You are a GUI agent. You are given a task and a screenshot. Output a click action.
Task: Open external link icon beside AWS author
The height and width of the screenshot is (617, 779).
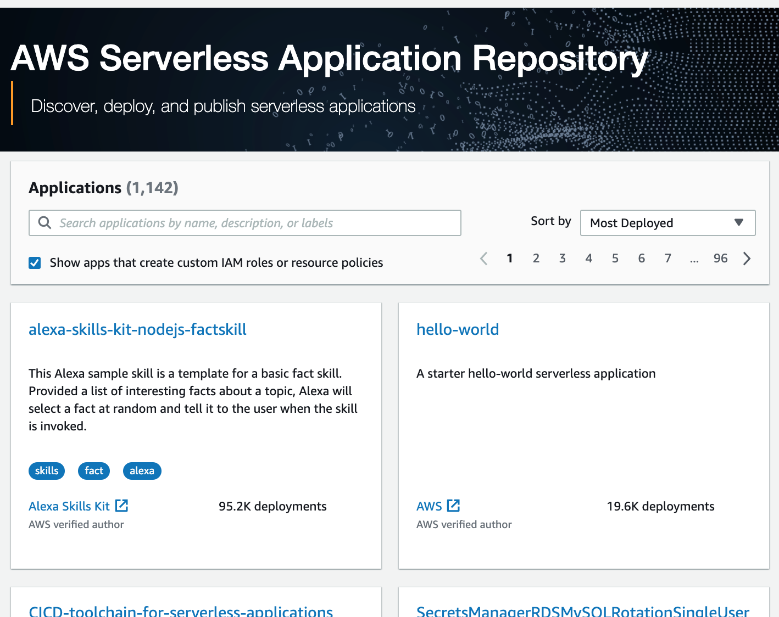(454, 506)
